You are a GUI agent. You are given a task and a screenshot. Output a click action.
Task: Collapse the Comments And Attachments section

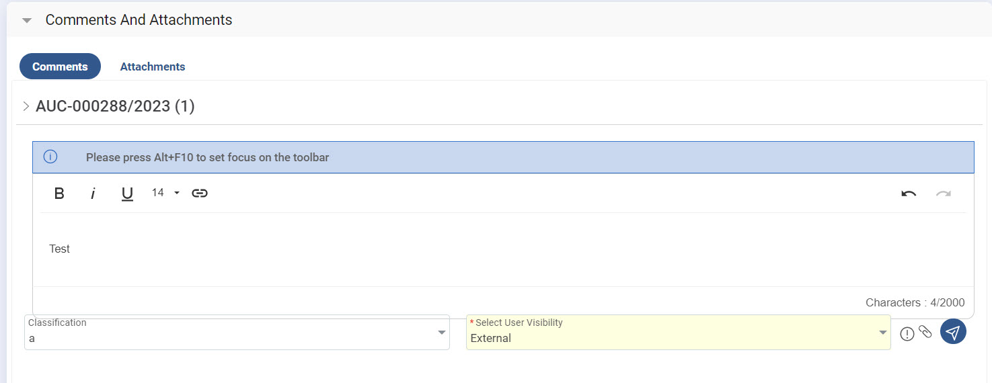[x=27, y=20]
